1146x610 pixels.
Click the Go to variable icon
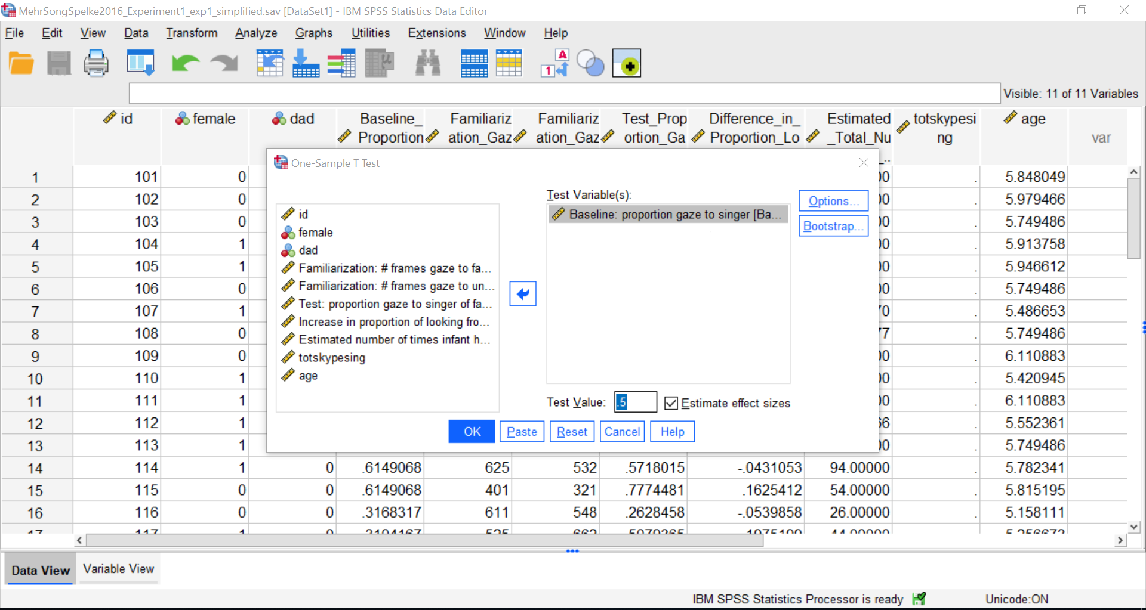(306, 63)
